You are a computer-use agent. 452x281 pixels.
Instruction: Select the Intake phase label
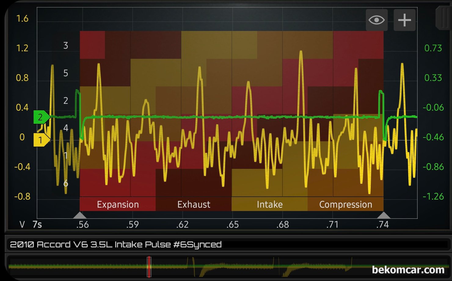click(x=269, y=204)
